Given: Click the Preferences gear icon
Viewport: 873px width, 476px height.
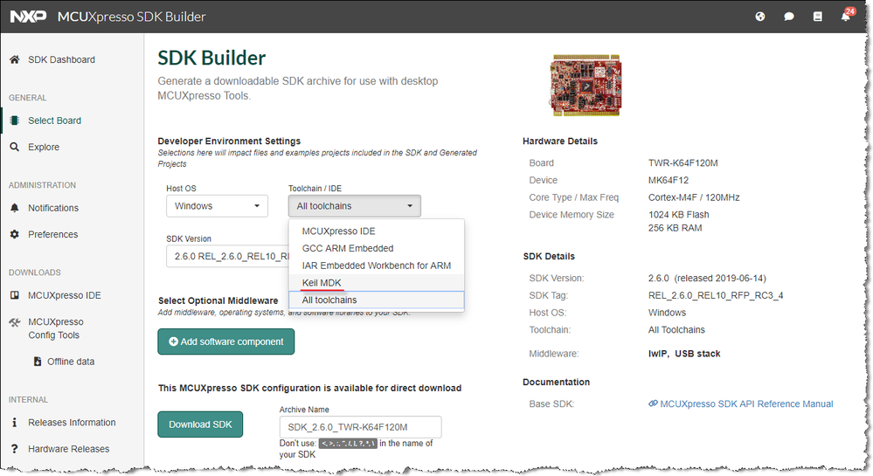Looking at the screenshot, I should 15,234.
